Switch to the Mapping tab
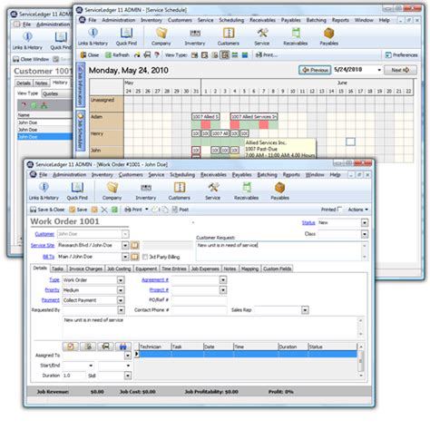Screen dimensions: 430x430 point(249,269)
